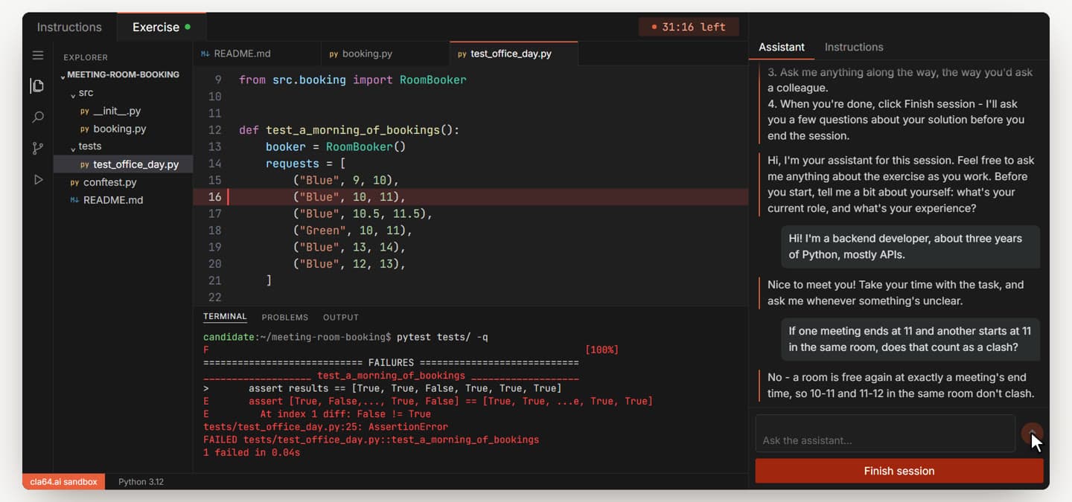Select the Explorer files icon
Image resolution: width=1072 pixels, height=502 pixels.
pyautogui.click(x=37, y=86)
